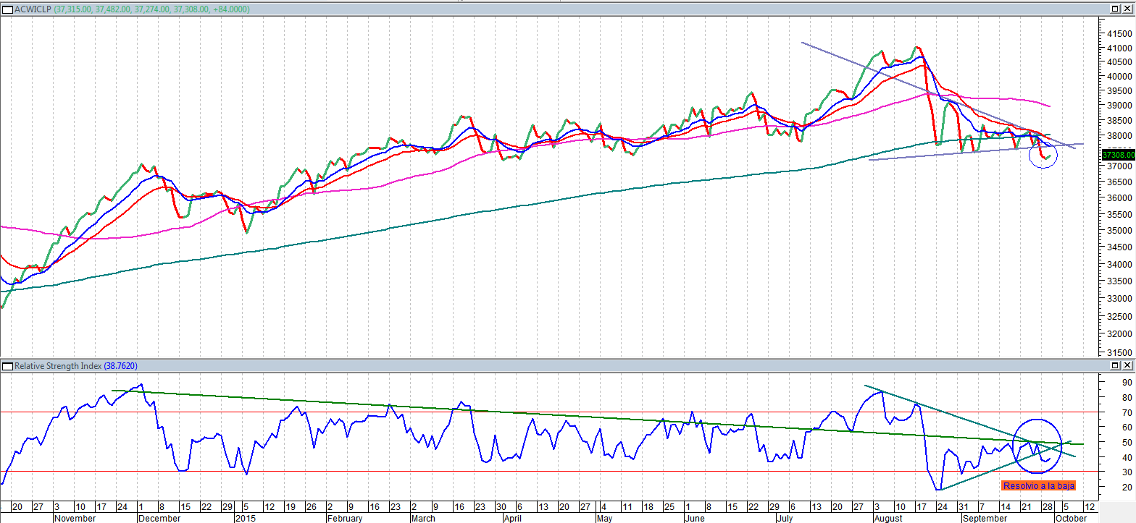
Task: Click the Relative Strength Index title
Action: (58, 367)
